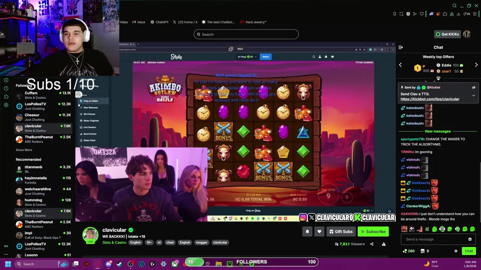Show next weekly top gifters arrow
The width and height of the screenshot is (481, 270).
click(476, 65)
